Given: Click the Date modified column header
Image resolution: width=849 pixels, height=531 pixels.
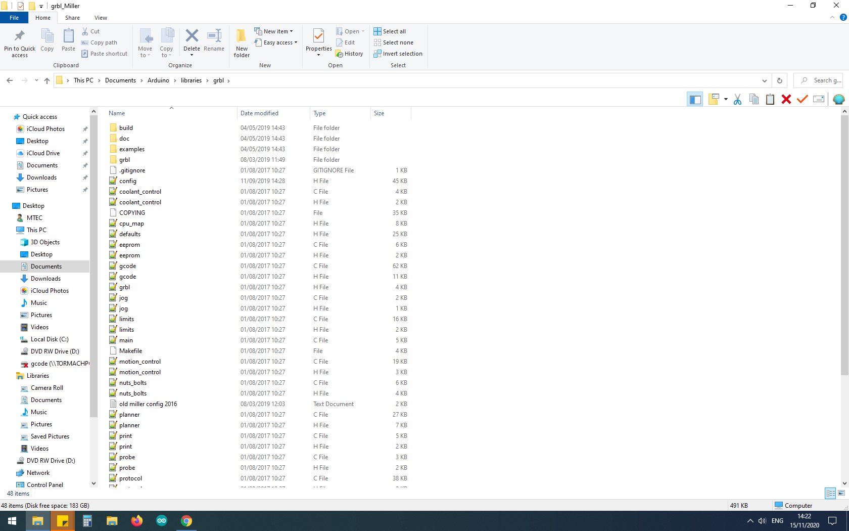Looking at the screenshot, I should [x=259, y=113].
